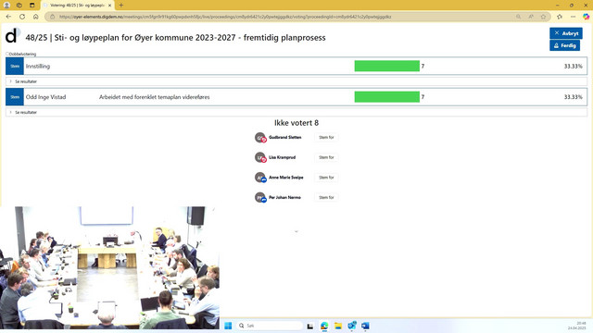Open Task View from the taskbar
593x333 pixels.
[310, 326]
